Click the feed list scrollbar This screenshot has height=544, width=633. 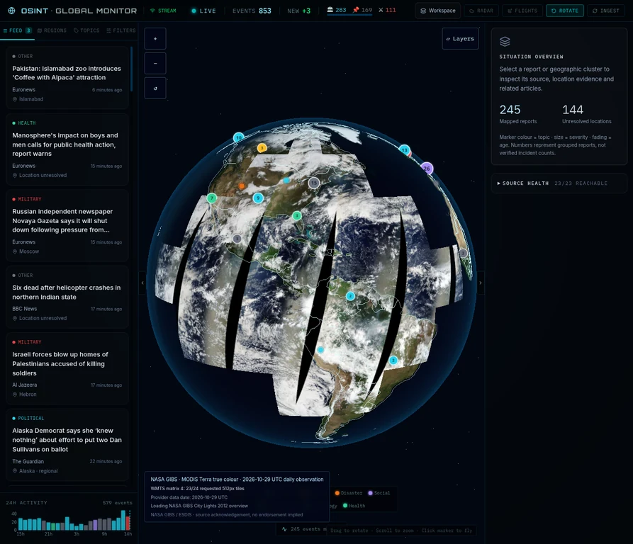click(132, 69)
